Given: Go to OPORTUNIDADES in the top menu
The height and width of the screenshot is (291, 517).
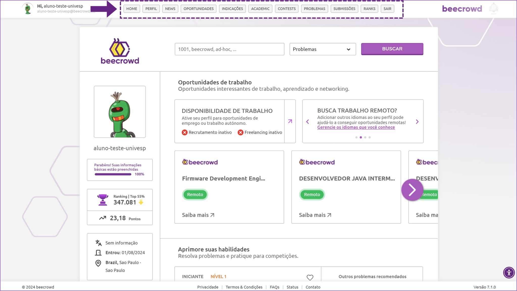Looking at the screenshot, I should pos(198,9).
